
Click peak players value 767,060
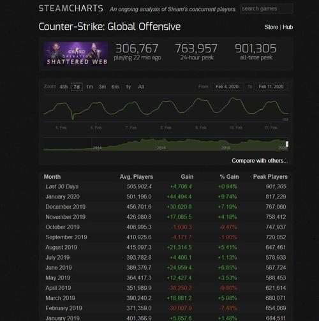[x=276, y=207]
